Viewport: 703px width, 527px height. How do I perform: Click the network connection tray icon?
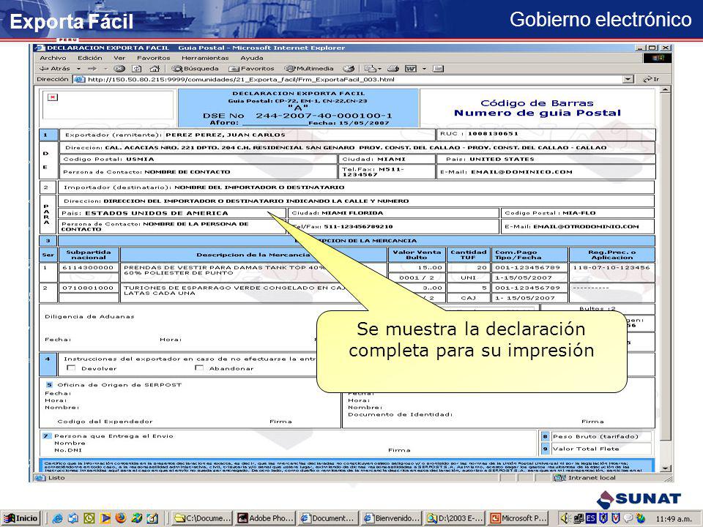coord(579,518)
